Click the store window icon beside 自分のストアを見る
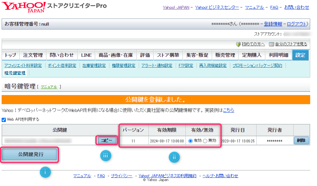 tap(271, 44)
